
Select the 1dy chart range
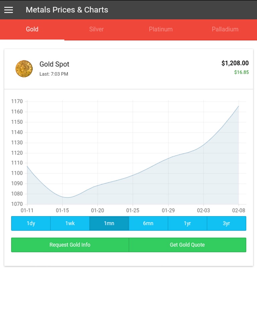pos(31,224)
